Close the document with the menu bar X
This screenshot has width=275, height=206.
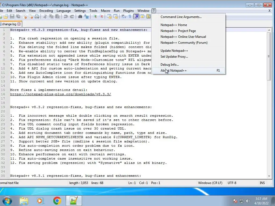[269, 11]
